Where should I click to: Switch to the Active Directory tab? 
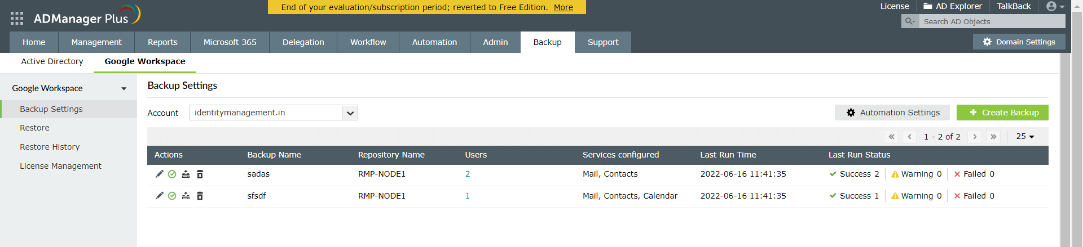(52, 61)
